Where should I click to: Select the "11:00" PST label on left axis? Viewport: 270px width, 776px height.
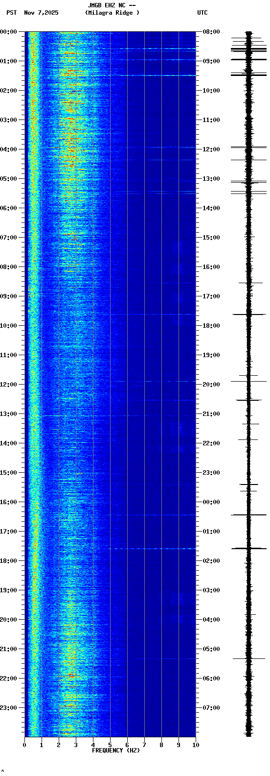pos(8,355)
